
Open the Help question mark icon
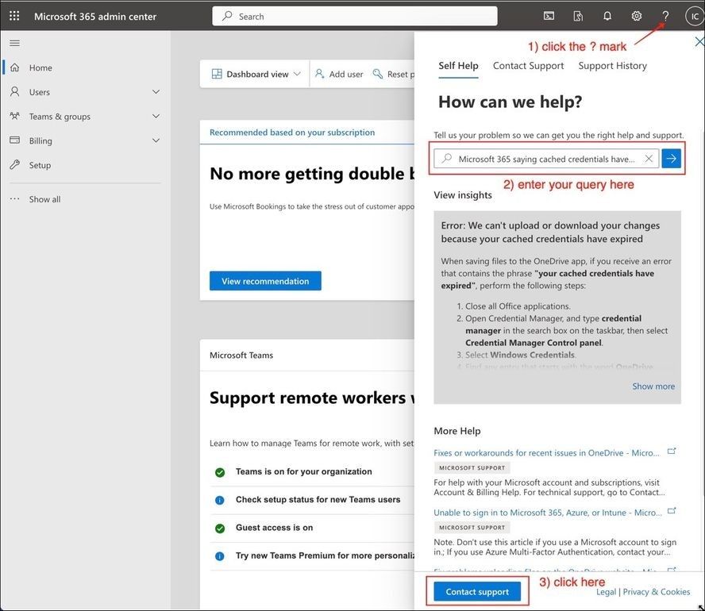coord(665,15)
